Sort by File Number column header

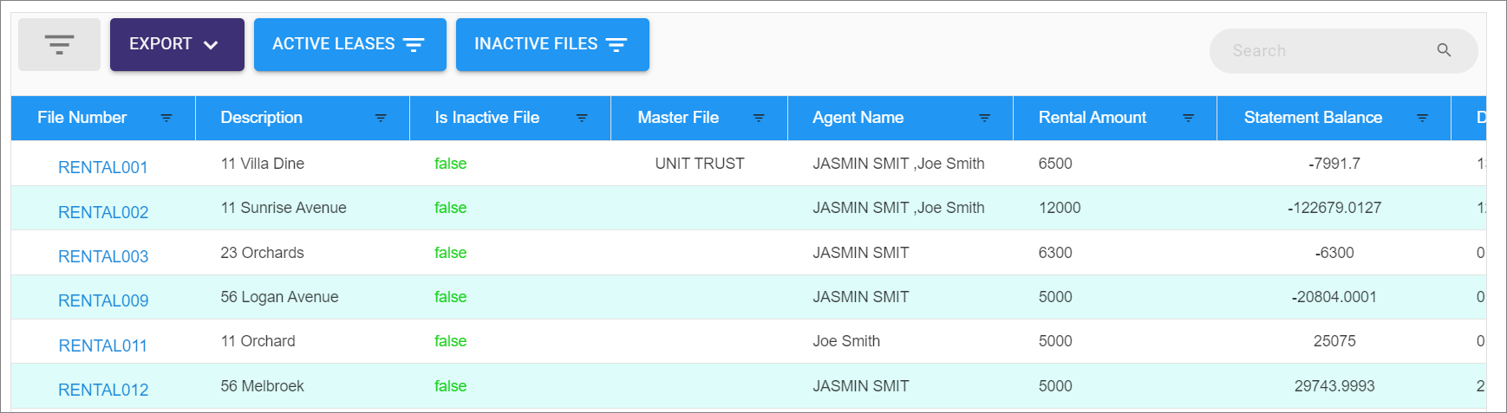pos(82,118)
